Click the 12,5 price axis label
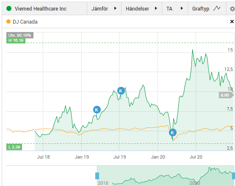This screenshot has width=235, height=186. click(229, 69)
